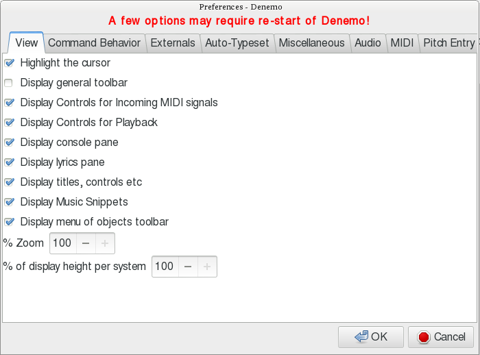
Task: Uncheck Display Controls for Incoming MIDI signals
Action: 9,103
